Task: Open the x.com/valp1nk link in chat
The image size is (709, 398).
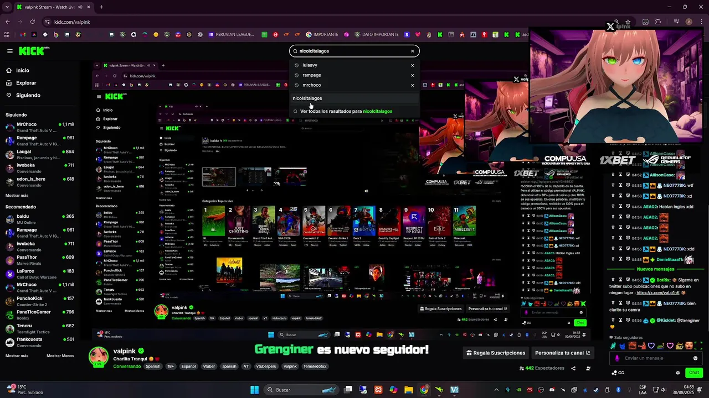Action: [x=657, y=292]
